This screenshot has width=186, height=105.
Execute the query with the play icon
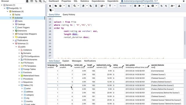point(139,6)
